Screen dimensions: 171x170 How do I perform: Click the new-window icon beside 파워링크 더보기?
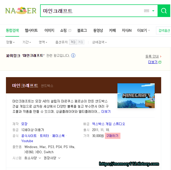(160, 62)
